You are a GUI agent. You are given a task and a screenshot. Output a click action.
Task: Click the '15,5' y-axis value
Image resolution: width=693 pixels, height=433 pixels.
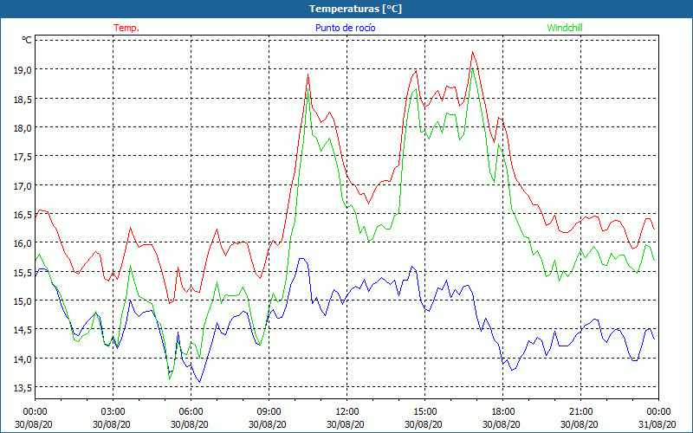click(24, 272)
